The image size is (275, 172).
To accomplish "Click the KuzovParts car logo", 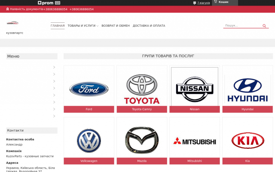I will pyautogui.click(x=12, y=23).
